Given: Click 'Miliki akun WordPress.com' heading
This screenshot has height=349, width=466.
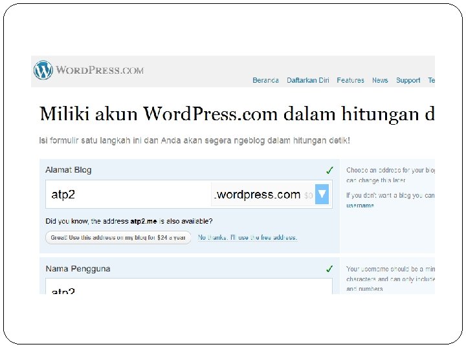Looking at the screenshot, I should click(237, 114).
